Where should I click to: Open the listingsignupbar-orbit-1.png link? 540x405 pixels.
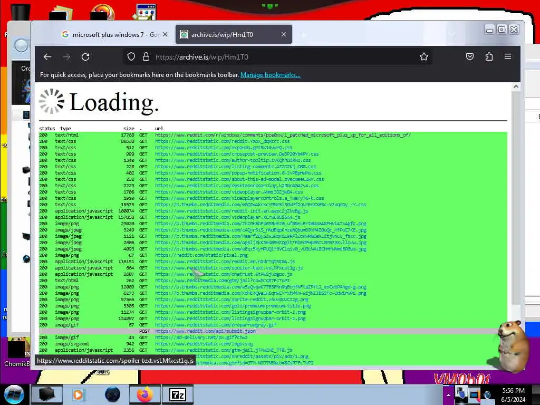(230, 318)
